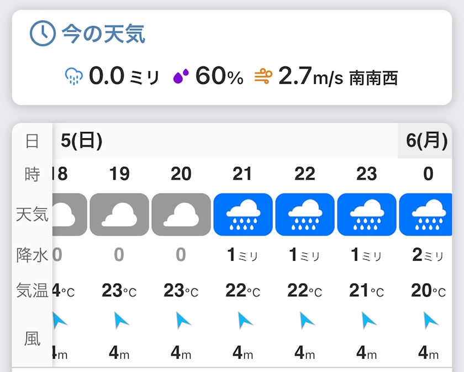Select the 5(日) date header
Viewport: 464px width, 372px height.
click(81, 140)
